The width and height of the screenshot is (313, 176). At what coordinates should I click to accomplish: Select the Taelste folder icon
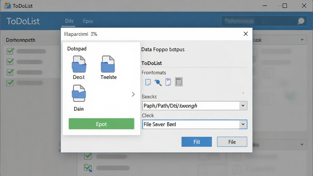pos(108,64)
